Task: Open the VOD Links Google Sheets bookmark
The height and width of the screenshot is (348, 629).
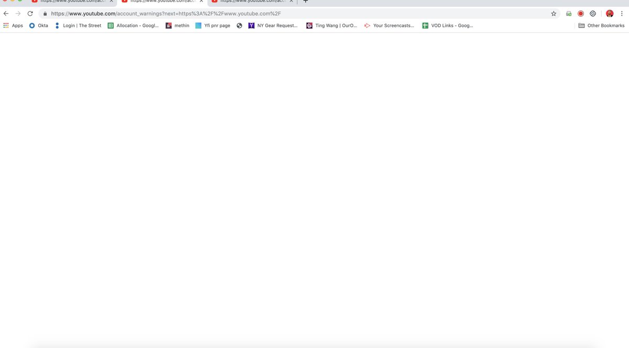Action: [448, 25]
